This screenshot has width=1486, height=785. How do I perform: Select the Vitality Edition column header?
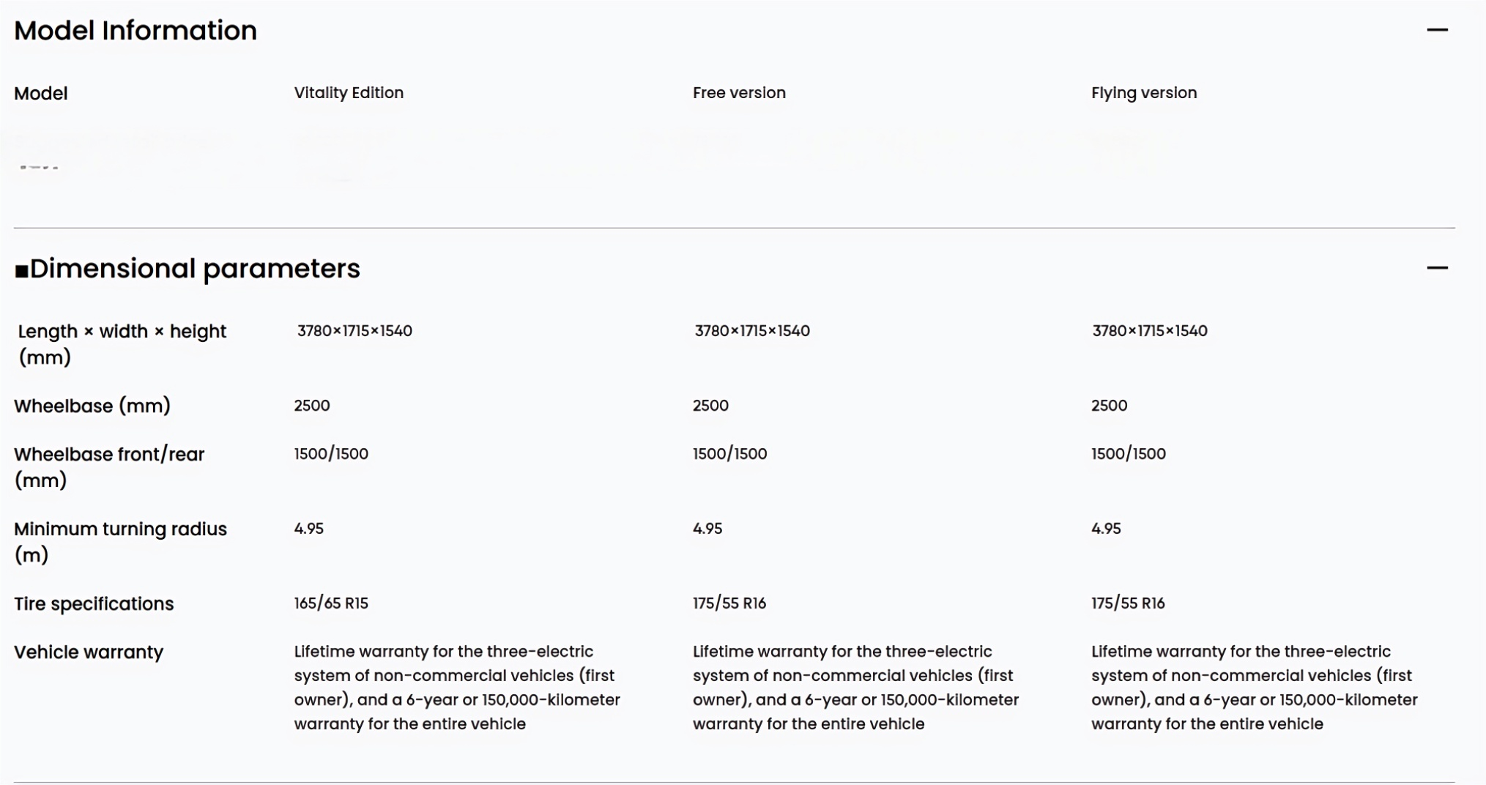pos(349,93)
